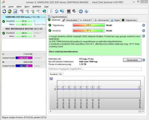Click green check icon beside Teljesítmény label

click(50, 25)
